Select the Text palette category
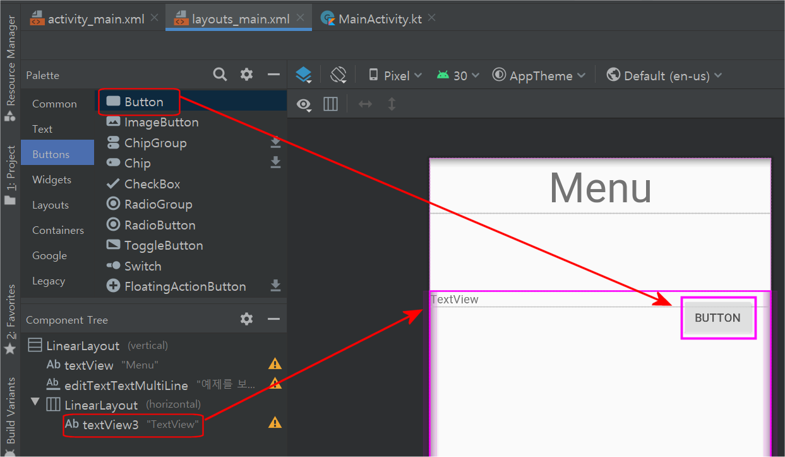The height and width of the screenshot is (457, 785). [x=57, y=129]
